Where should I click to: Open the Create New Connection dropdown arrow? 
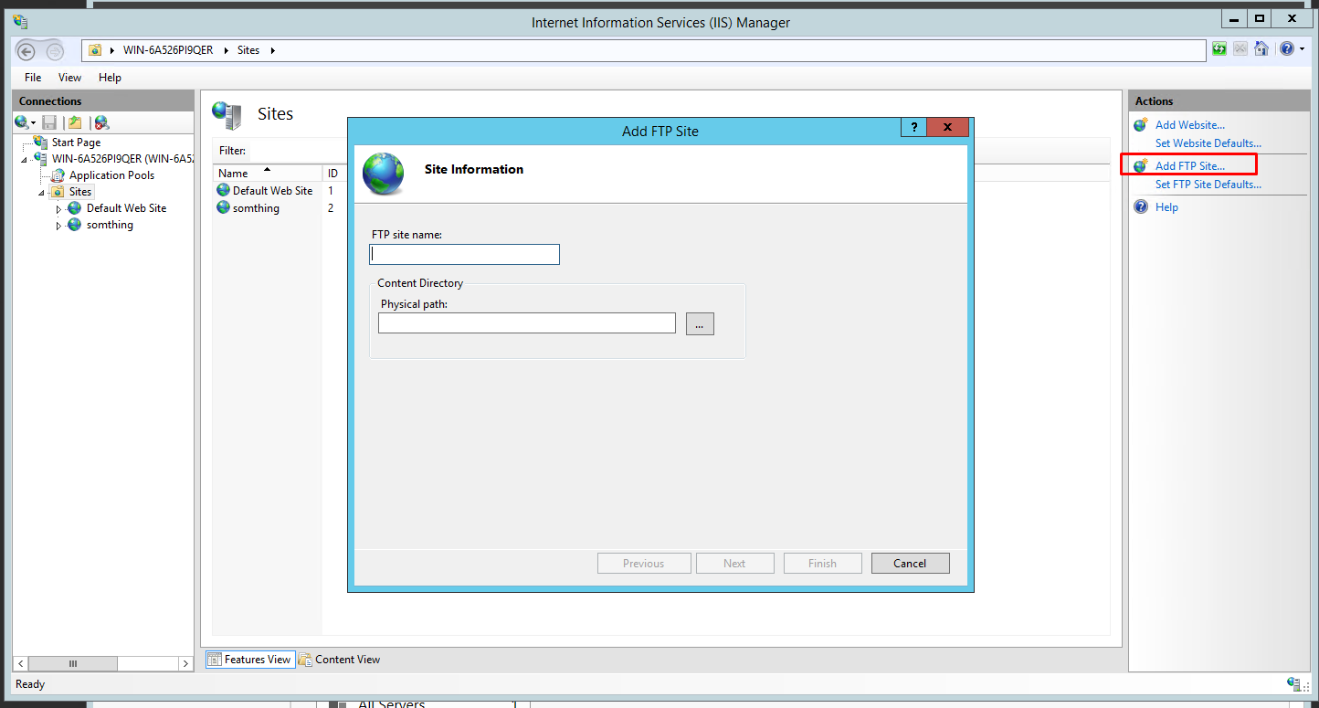point(34,122)
